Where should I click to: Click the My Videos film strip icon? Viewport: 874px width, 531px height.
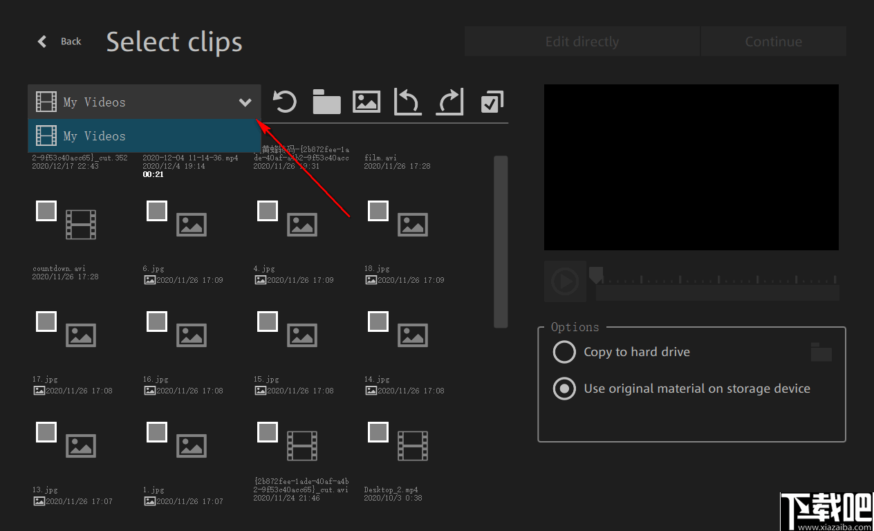pos(46,102)
